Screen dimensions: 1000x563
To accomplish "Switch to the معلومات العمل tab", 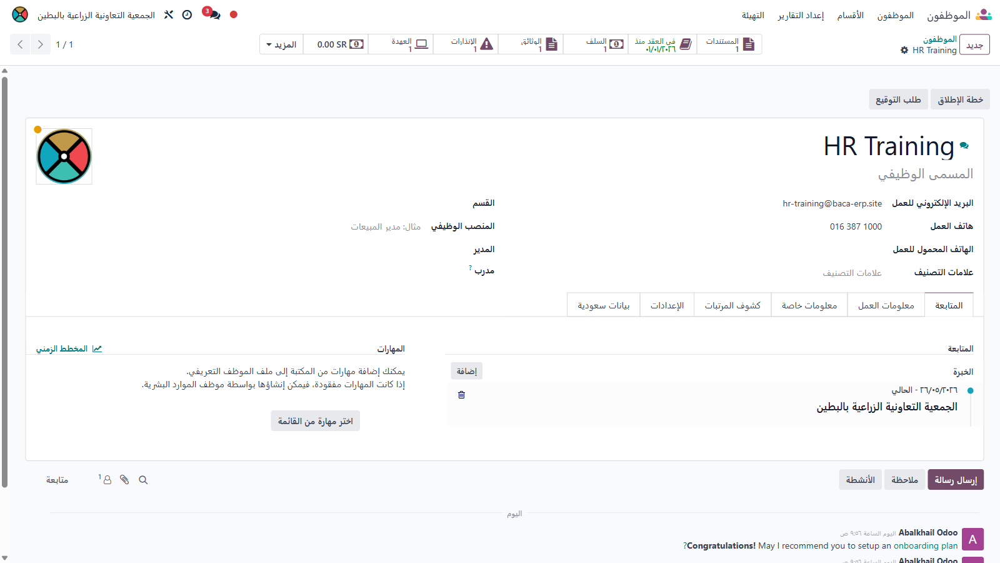I will coord(886,305).
